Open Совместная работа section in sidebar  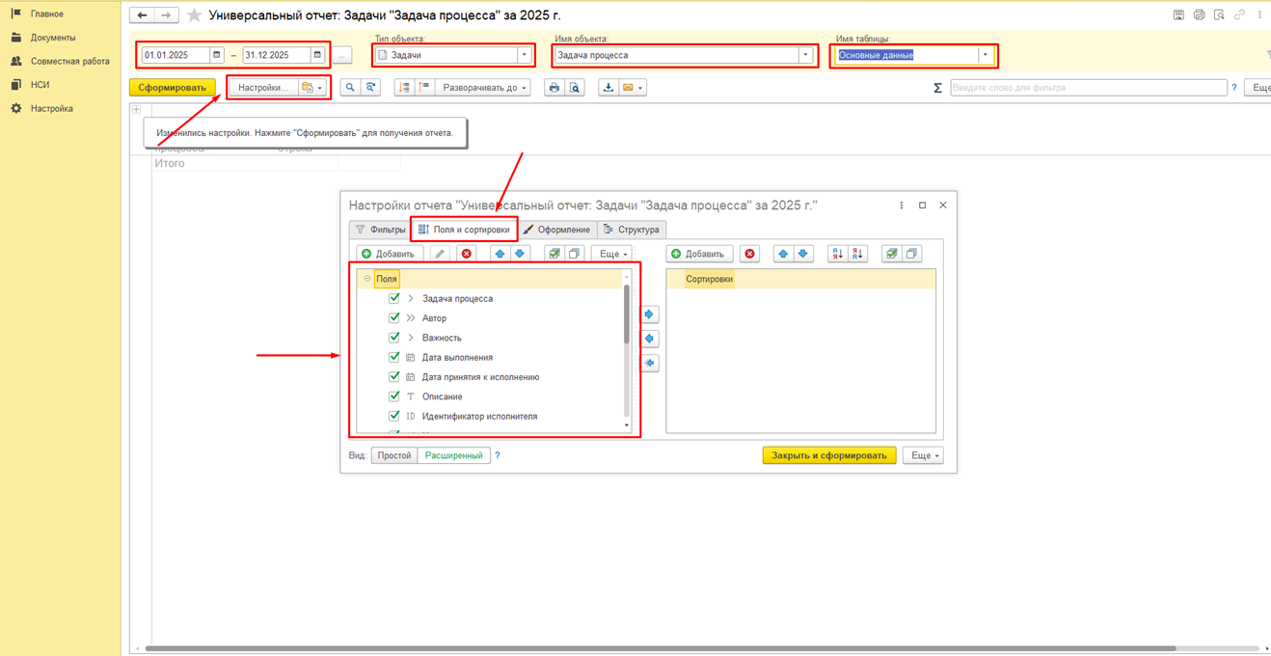coord(69,61)
